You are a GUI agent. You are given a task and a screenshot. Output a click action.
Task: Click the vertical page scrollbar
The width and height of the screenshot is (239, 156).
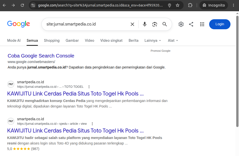[237, 71]
